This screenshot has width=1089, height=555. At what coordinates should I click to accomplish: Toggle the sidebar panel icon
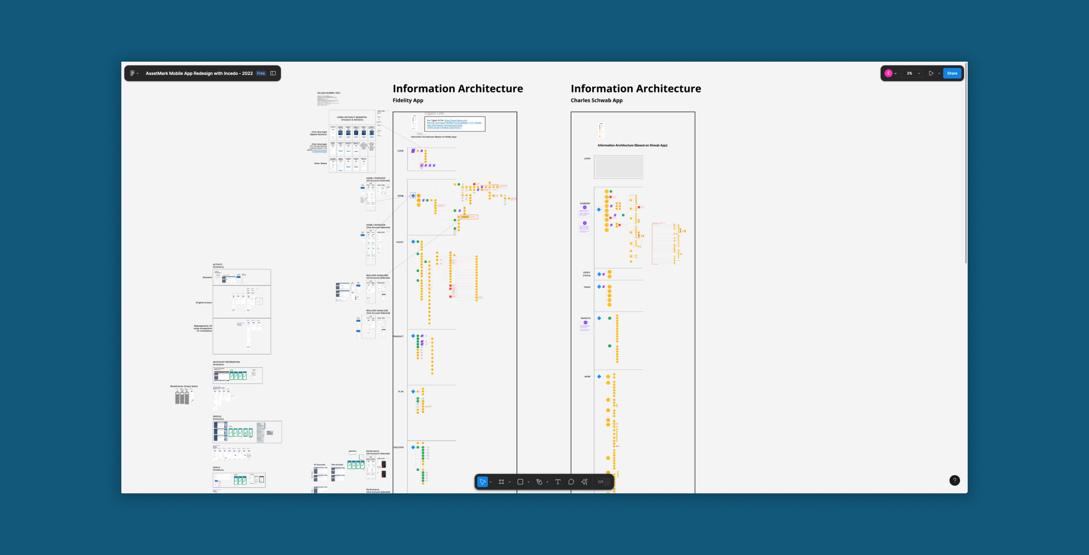pos(273,73)
